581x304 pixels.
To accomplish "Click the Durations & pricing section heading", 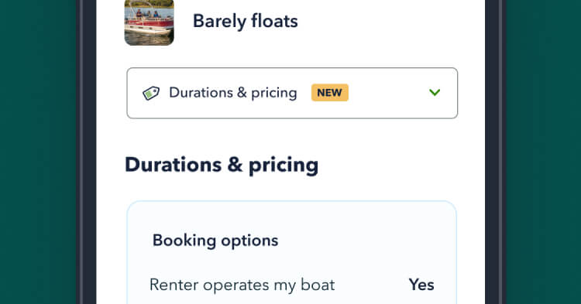I will (x=222, y=165).
